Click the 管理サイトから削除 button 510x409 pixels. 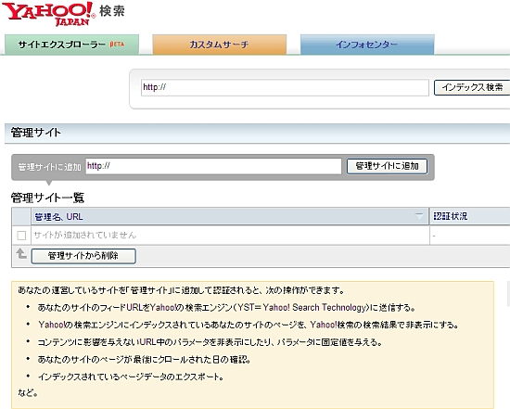pos(83,256)
